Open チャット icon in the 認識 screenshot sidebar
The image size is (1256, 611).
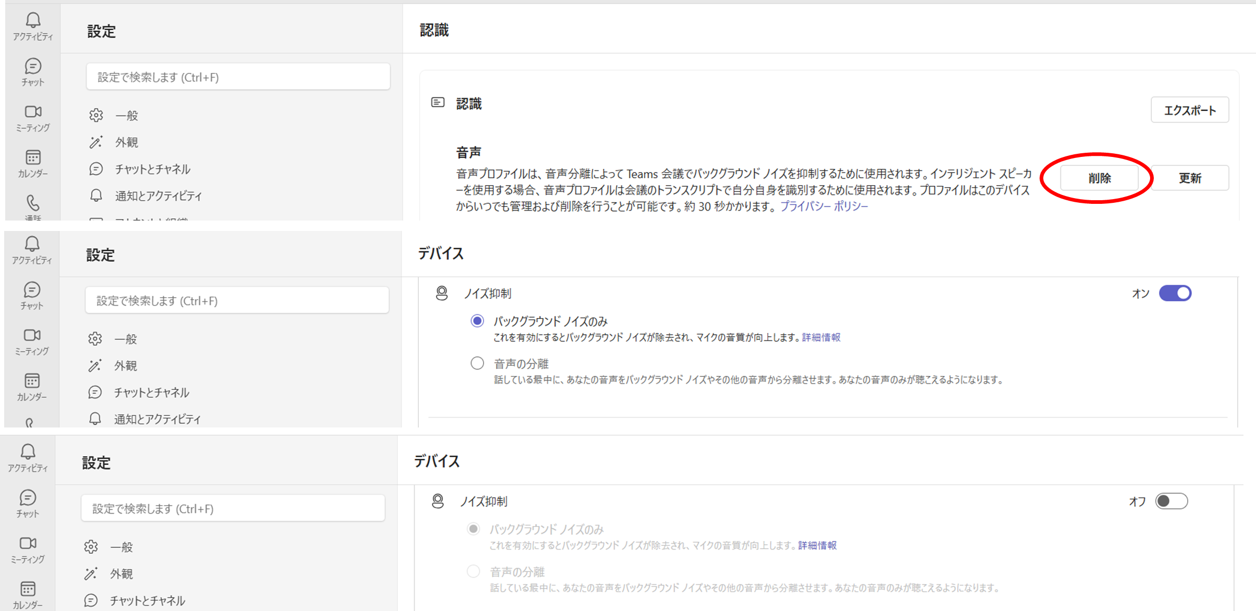(33, 66)
